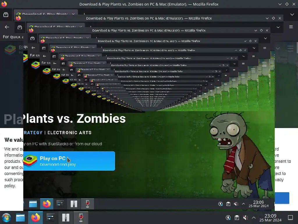
Task: Open the start menu on the bottom taskbar
Action: pyautogui.click(x=6, y=218)
